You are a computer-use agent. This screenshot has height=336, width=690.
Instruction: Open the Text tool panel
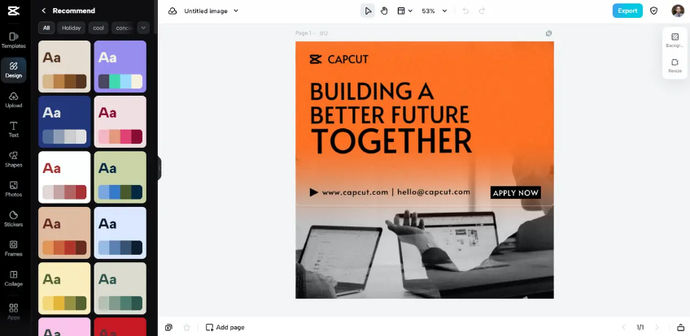pyautogui.click(x=14, y=130)
